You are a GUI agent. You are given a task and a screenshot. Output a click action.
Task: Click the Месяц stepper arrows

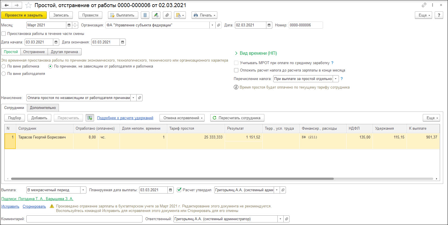(x=75, y=25)
